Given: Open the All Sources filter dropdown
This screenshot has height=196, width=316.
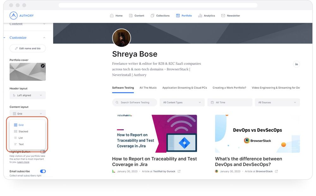Looking at the screenshot, I should pos(277,102).
